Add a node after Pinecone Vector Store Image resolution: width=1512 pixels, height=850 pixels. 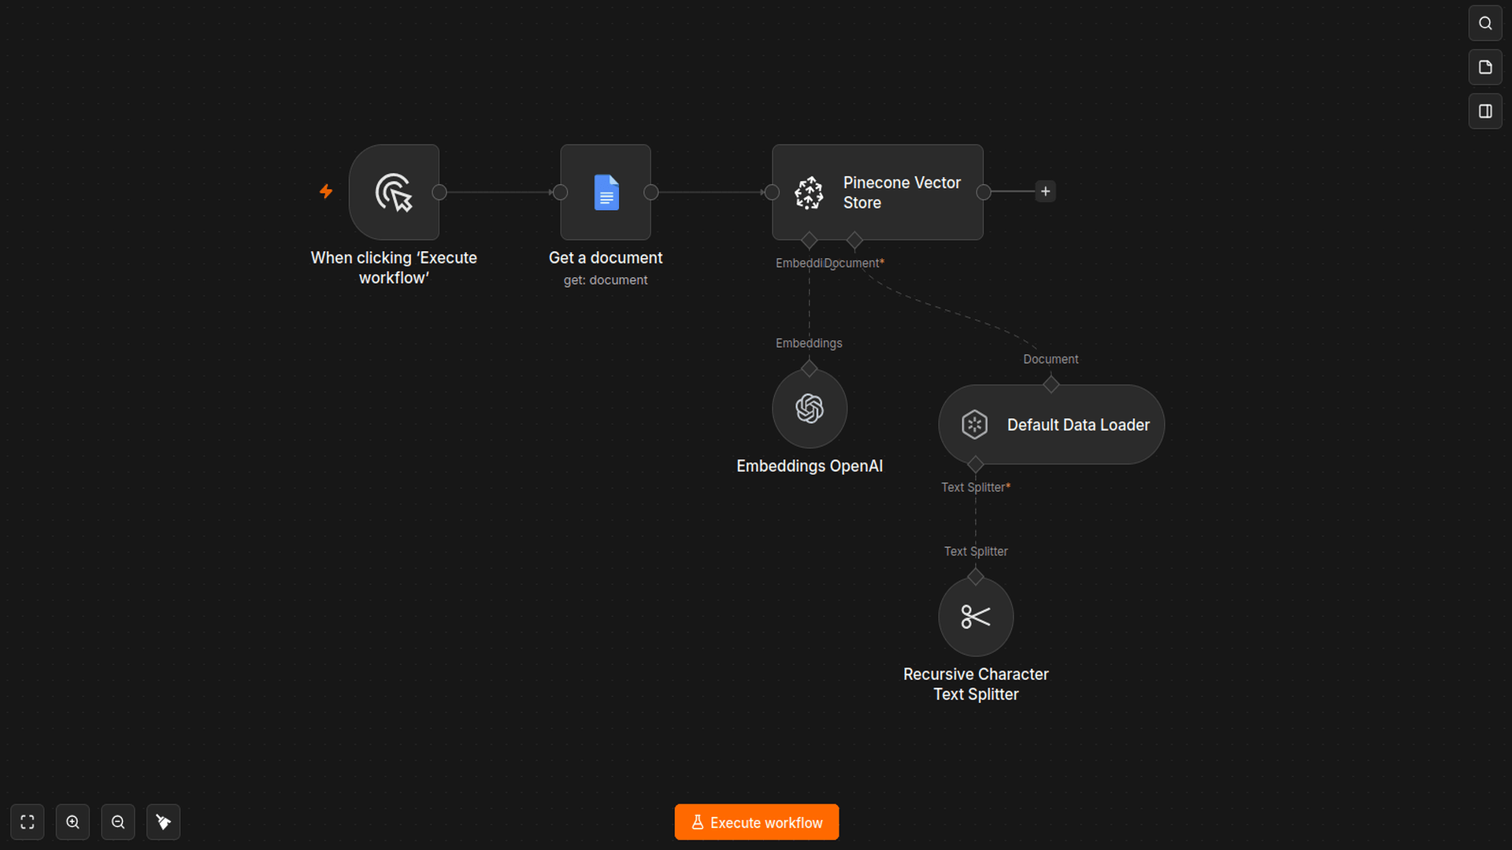pos(1045,191)
